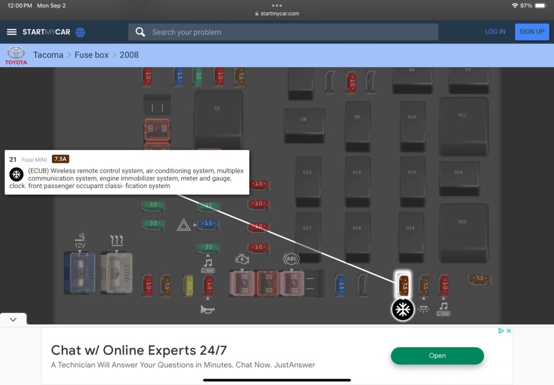Tap the Wi-Fi status icon
This screenshot has width=554, height=385.
point(515,5)
